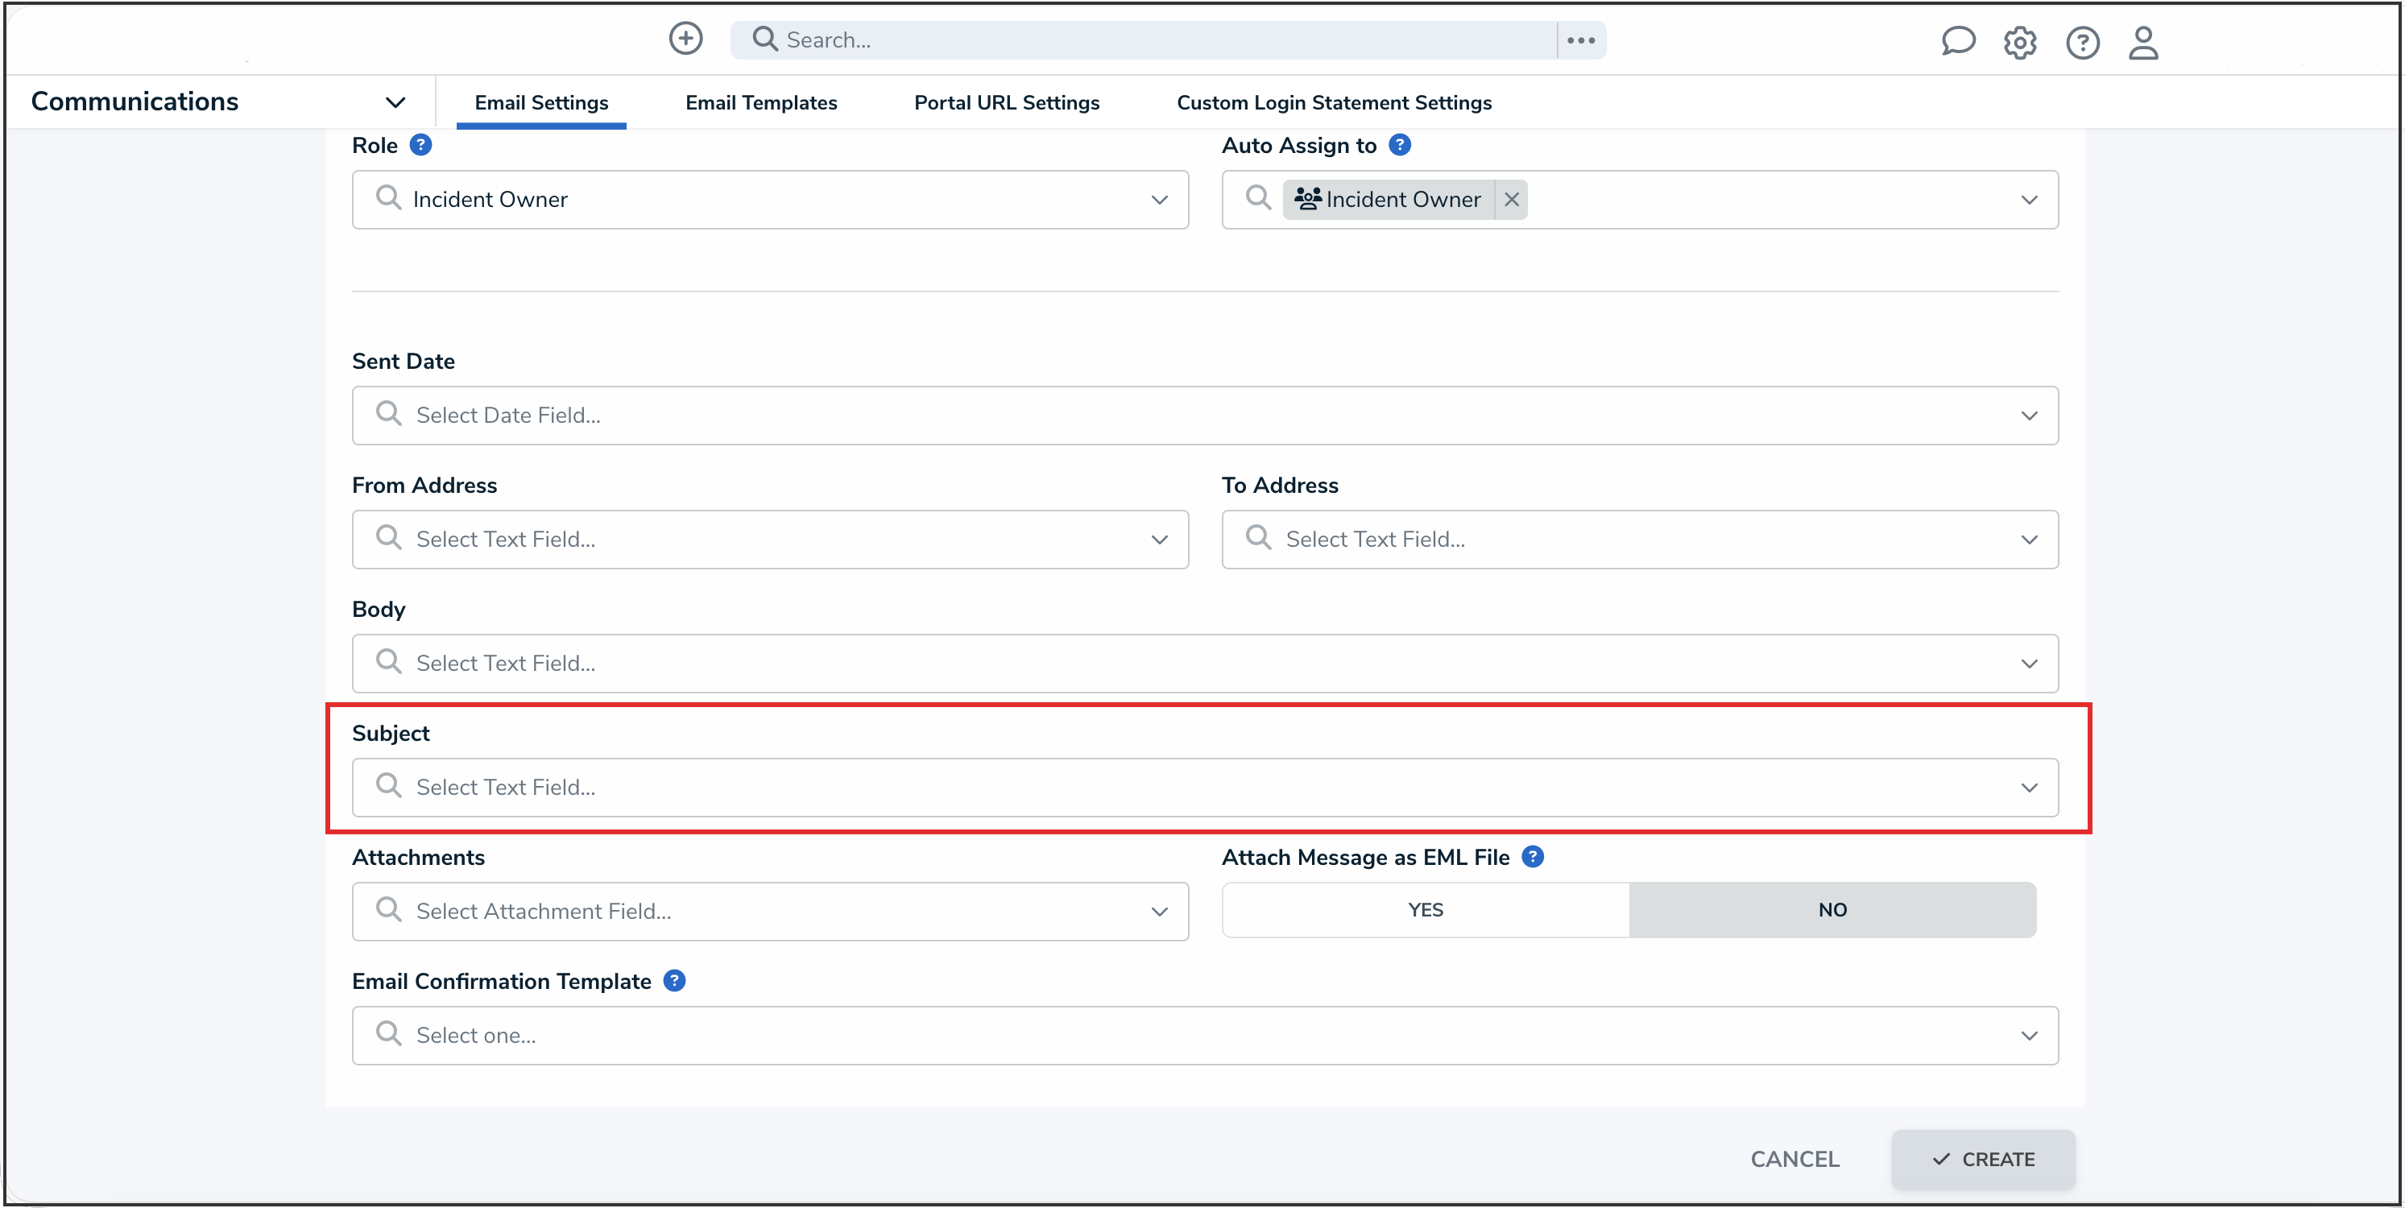This screenshot has width=2405, height=1208.
Task: Open the Subject text field dropdown
Action: pyautogui.click(x=2030, y=787)
